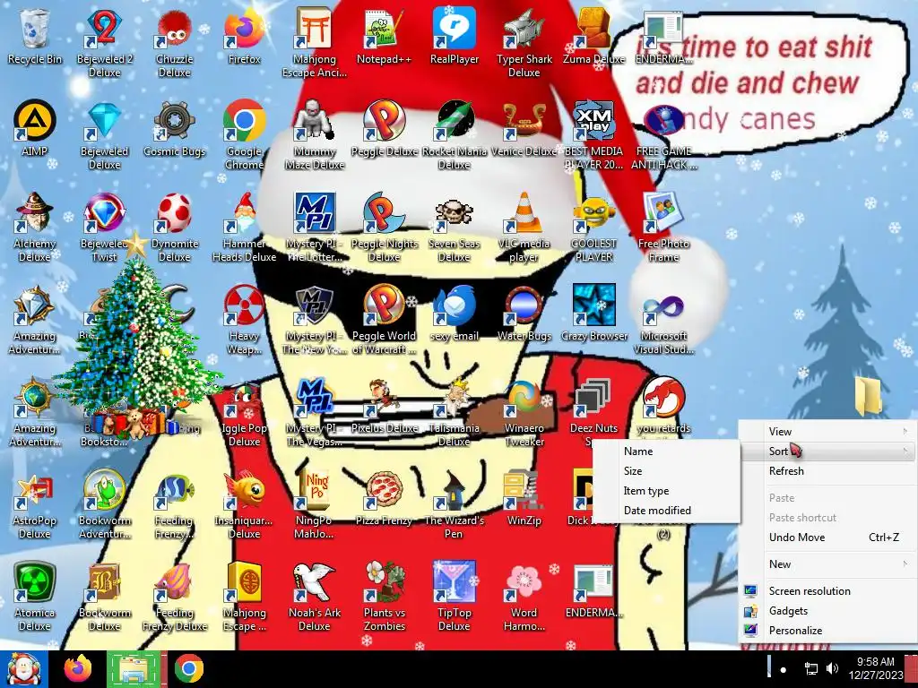Screen dimensions: 918x688
Task: Sort desktop icons by Item type
Action: pos(667,491)
